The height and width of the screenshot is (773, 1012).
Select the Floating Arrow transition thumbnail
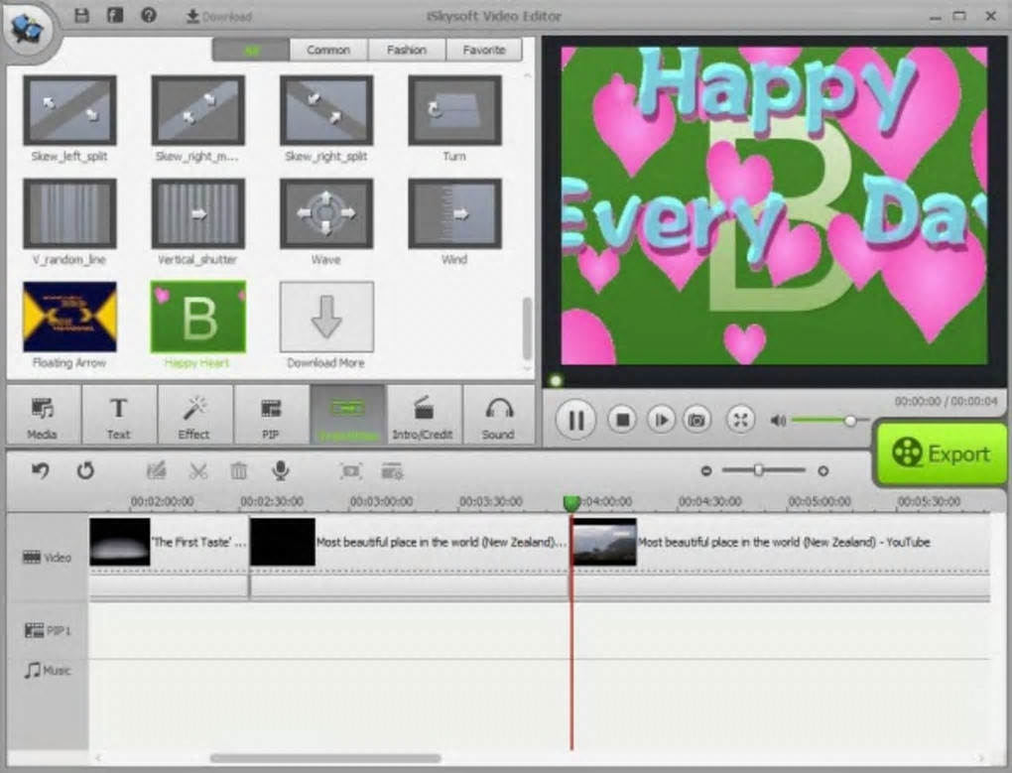point(69,318)
